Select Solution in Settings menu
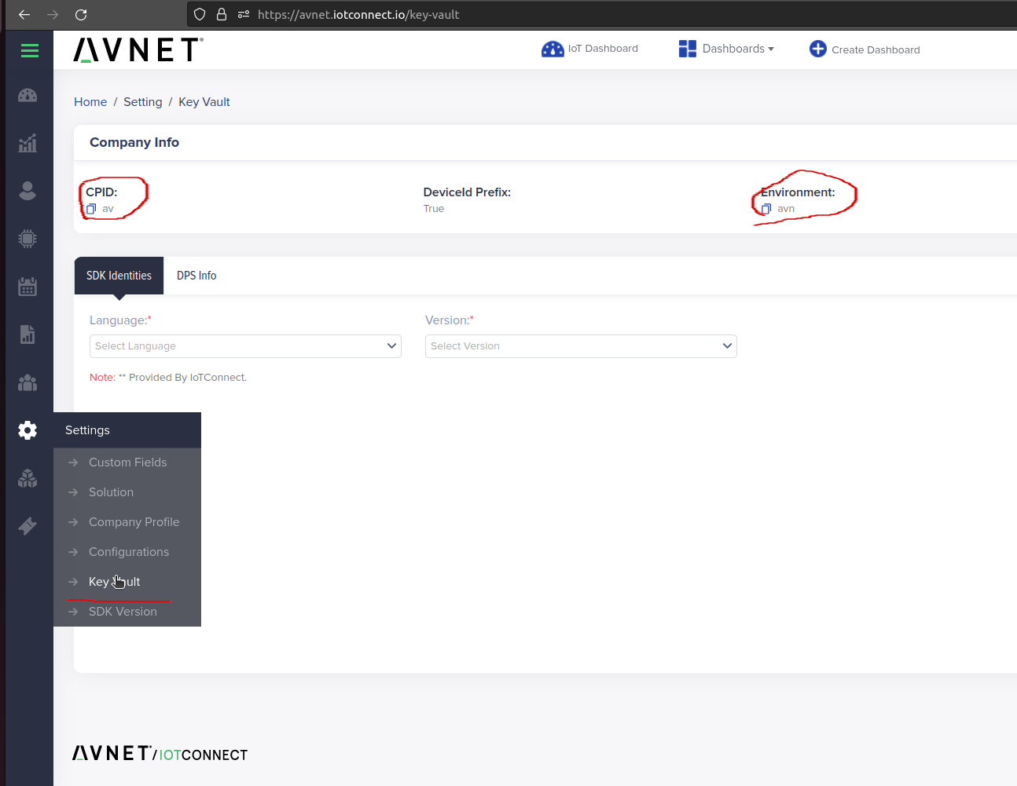Viewport: 1017px width, 786px height. [x=127, y=492]
